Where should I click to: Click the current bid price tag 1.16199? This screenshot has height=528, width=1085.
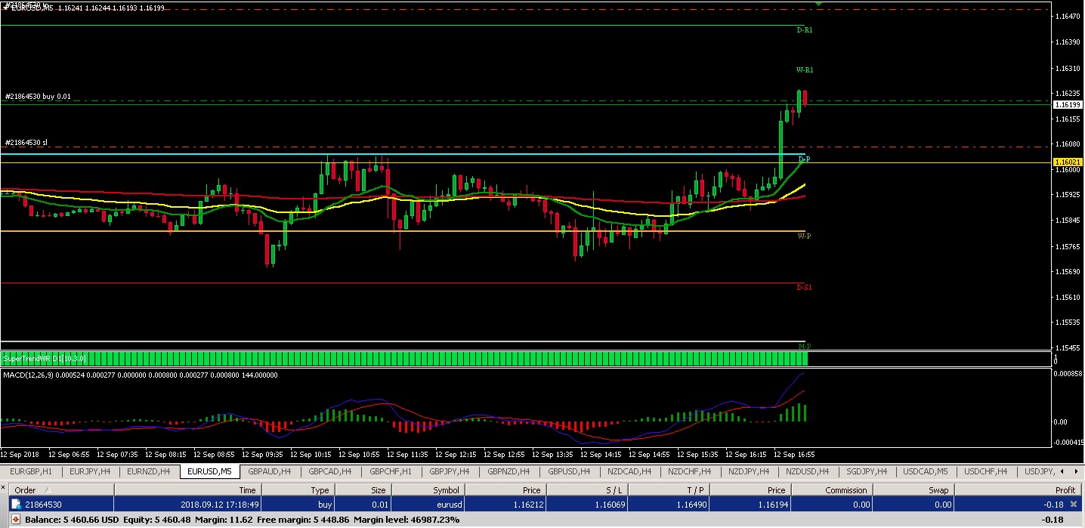[1068, 105]
